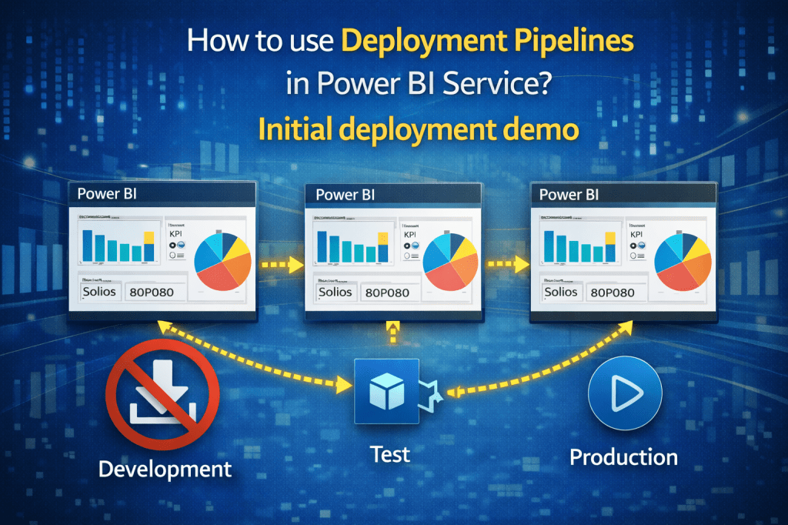Click the globe icon under KPI in Development
This screenshot has height=525, width=788.
coord(180,245)
